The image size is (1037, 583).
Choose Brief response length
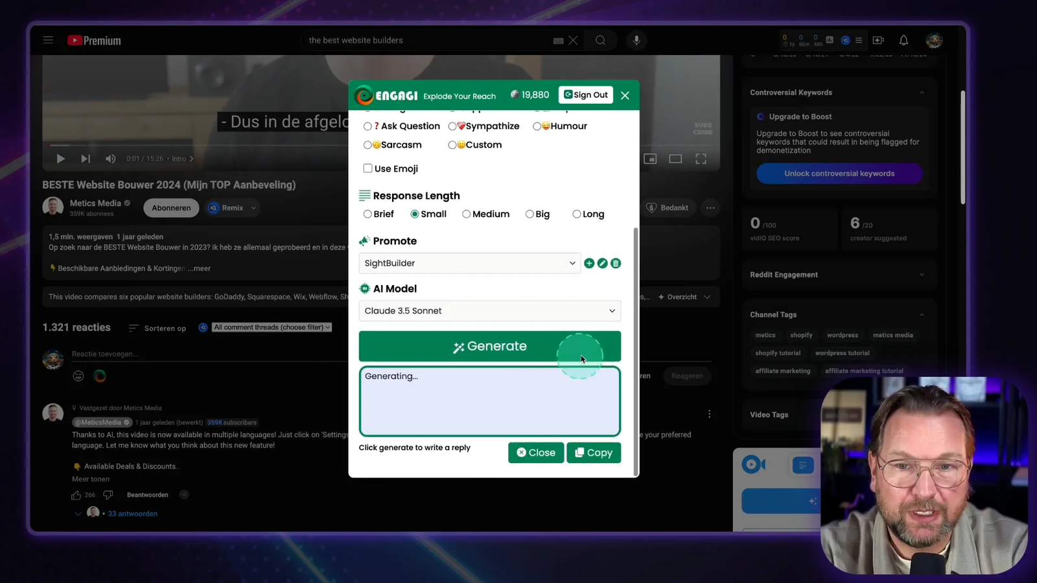(x=367, y=214)
